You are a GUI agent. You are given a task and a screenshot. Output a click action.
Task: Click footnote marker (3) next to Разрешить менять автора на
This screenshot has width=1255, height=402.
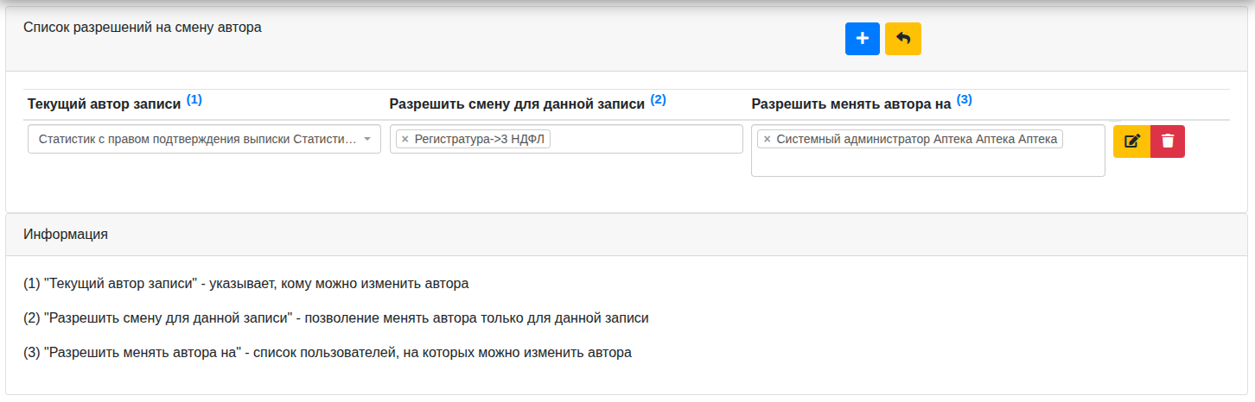pyautogui.click(x=965, y=99)
